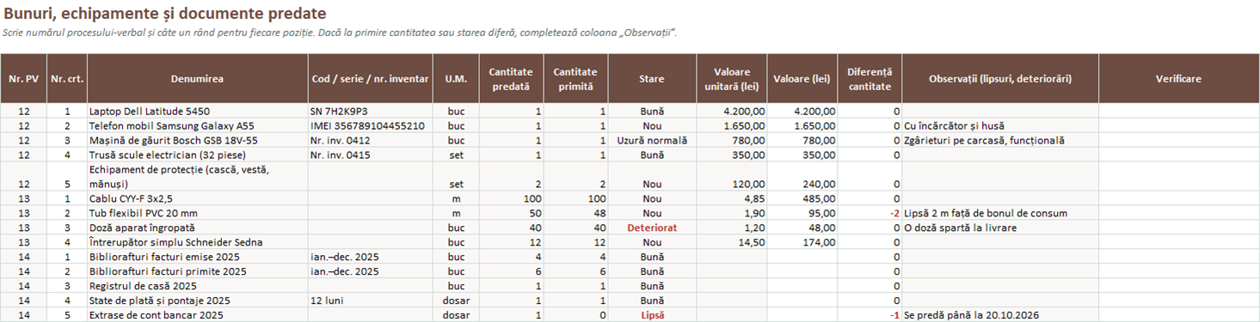Viewport: 1260px width, 322px height.
Task: Click the "Observații (lipsuri, deteriorări)" header
Action: pos(1000,78)
